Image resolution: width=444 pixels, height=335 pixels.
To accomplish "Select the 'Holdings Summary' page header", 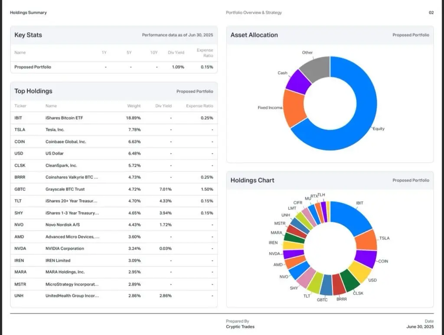I will click(x=28, y=13).
